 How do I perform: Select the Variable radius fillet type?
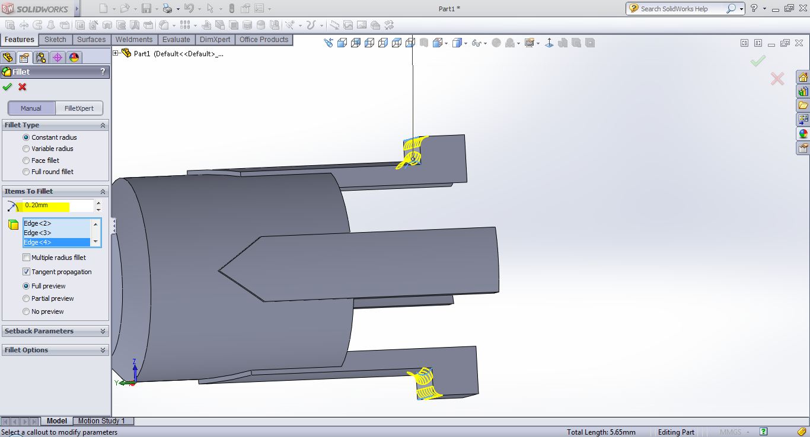click(x=26, y=149)
